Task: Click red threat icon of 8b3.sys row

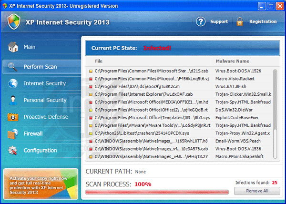Action: 91,118
